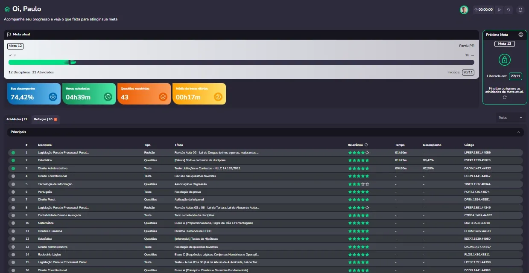Viewport: 529px width, 273px height.
Task: Reset the study timer
Action: (x=508, y=9)
